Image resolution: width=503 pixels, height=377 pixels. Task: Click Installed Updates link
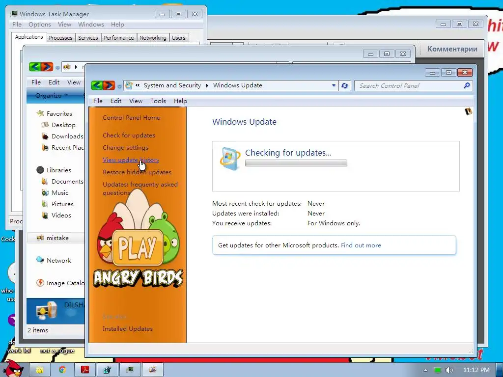128,328
